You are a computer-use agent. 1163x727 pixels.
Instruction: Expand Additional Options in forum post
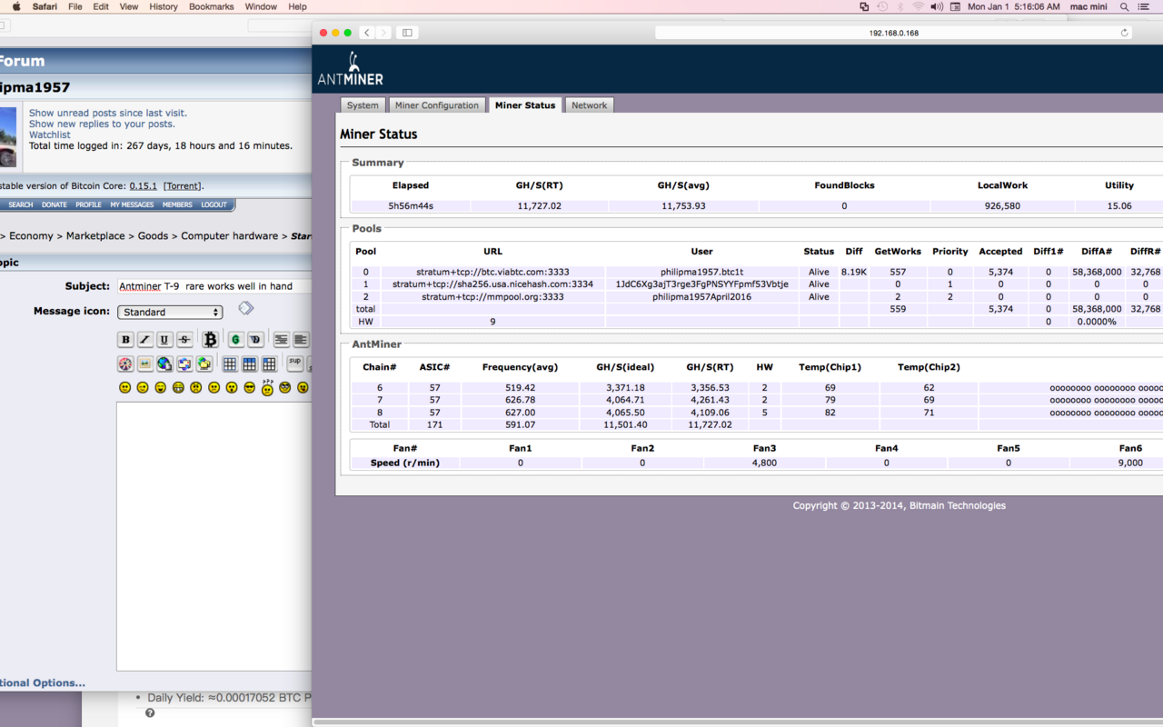tap(42, 682)
